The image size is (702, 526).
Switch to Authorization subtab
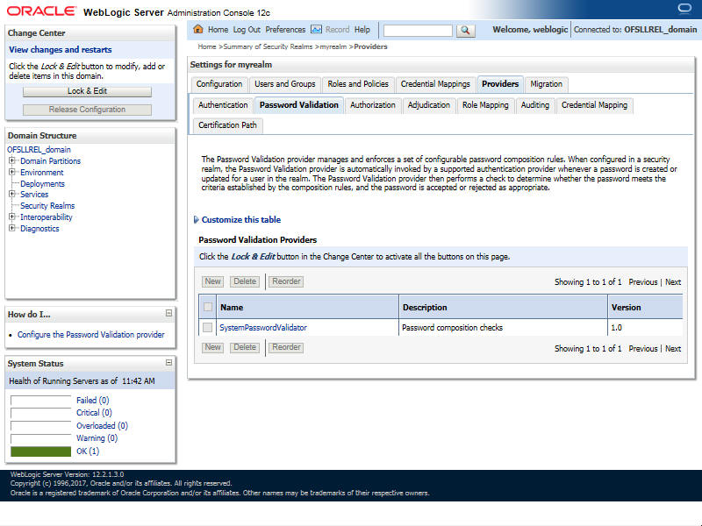372,105
